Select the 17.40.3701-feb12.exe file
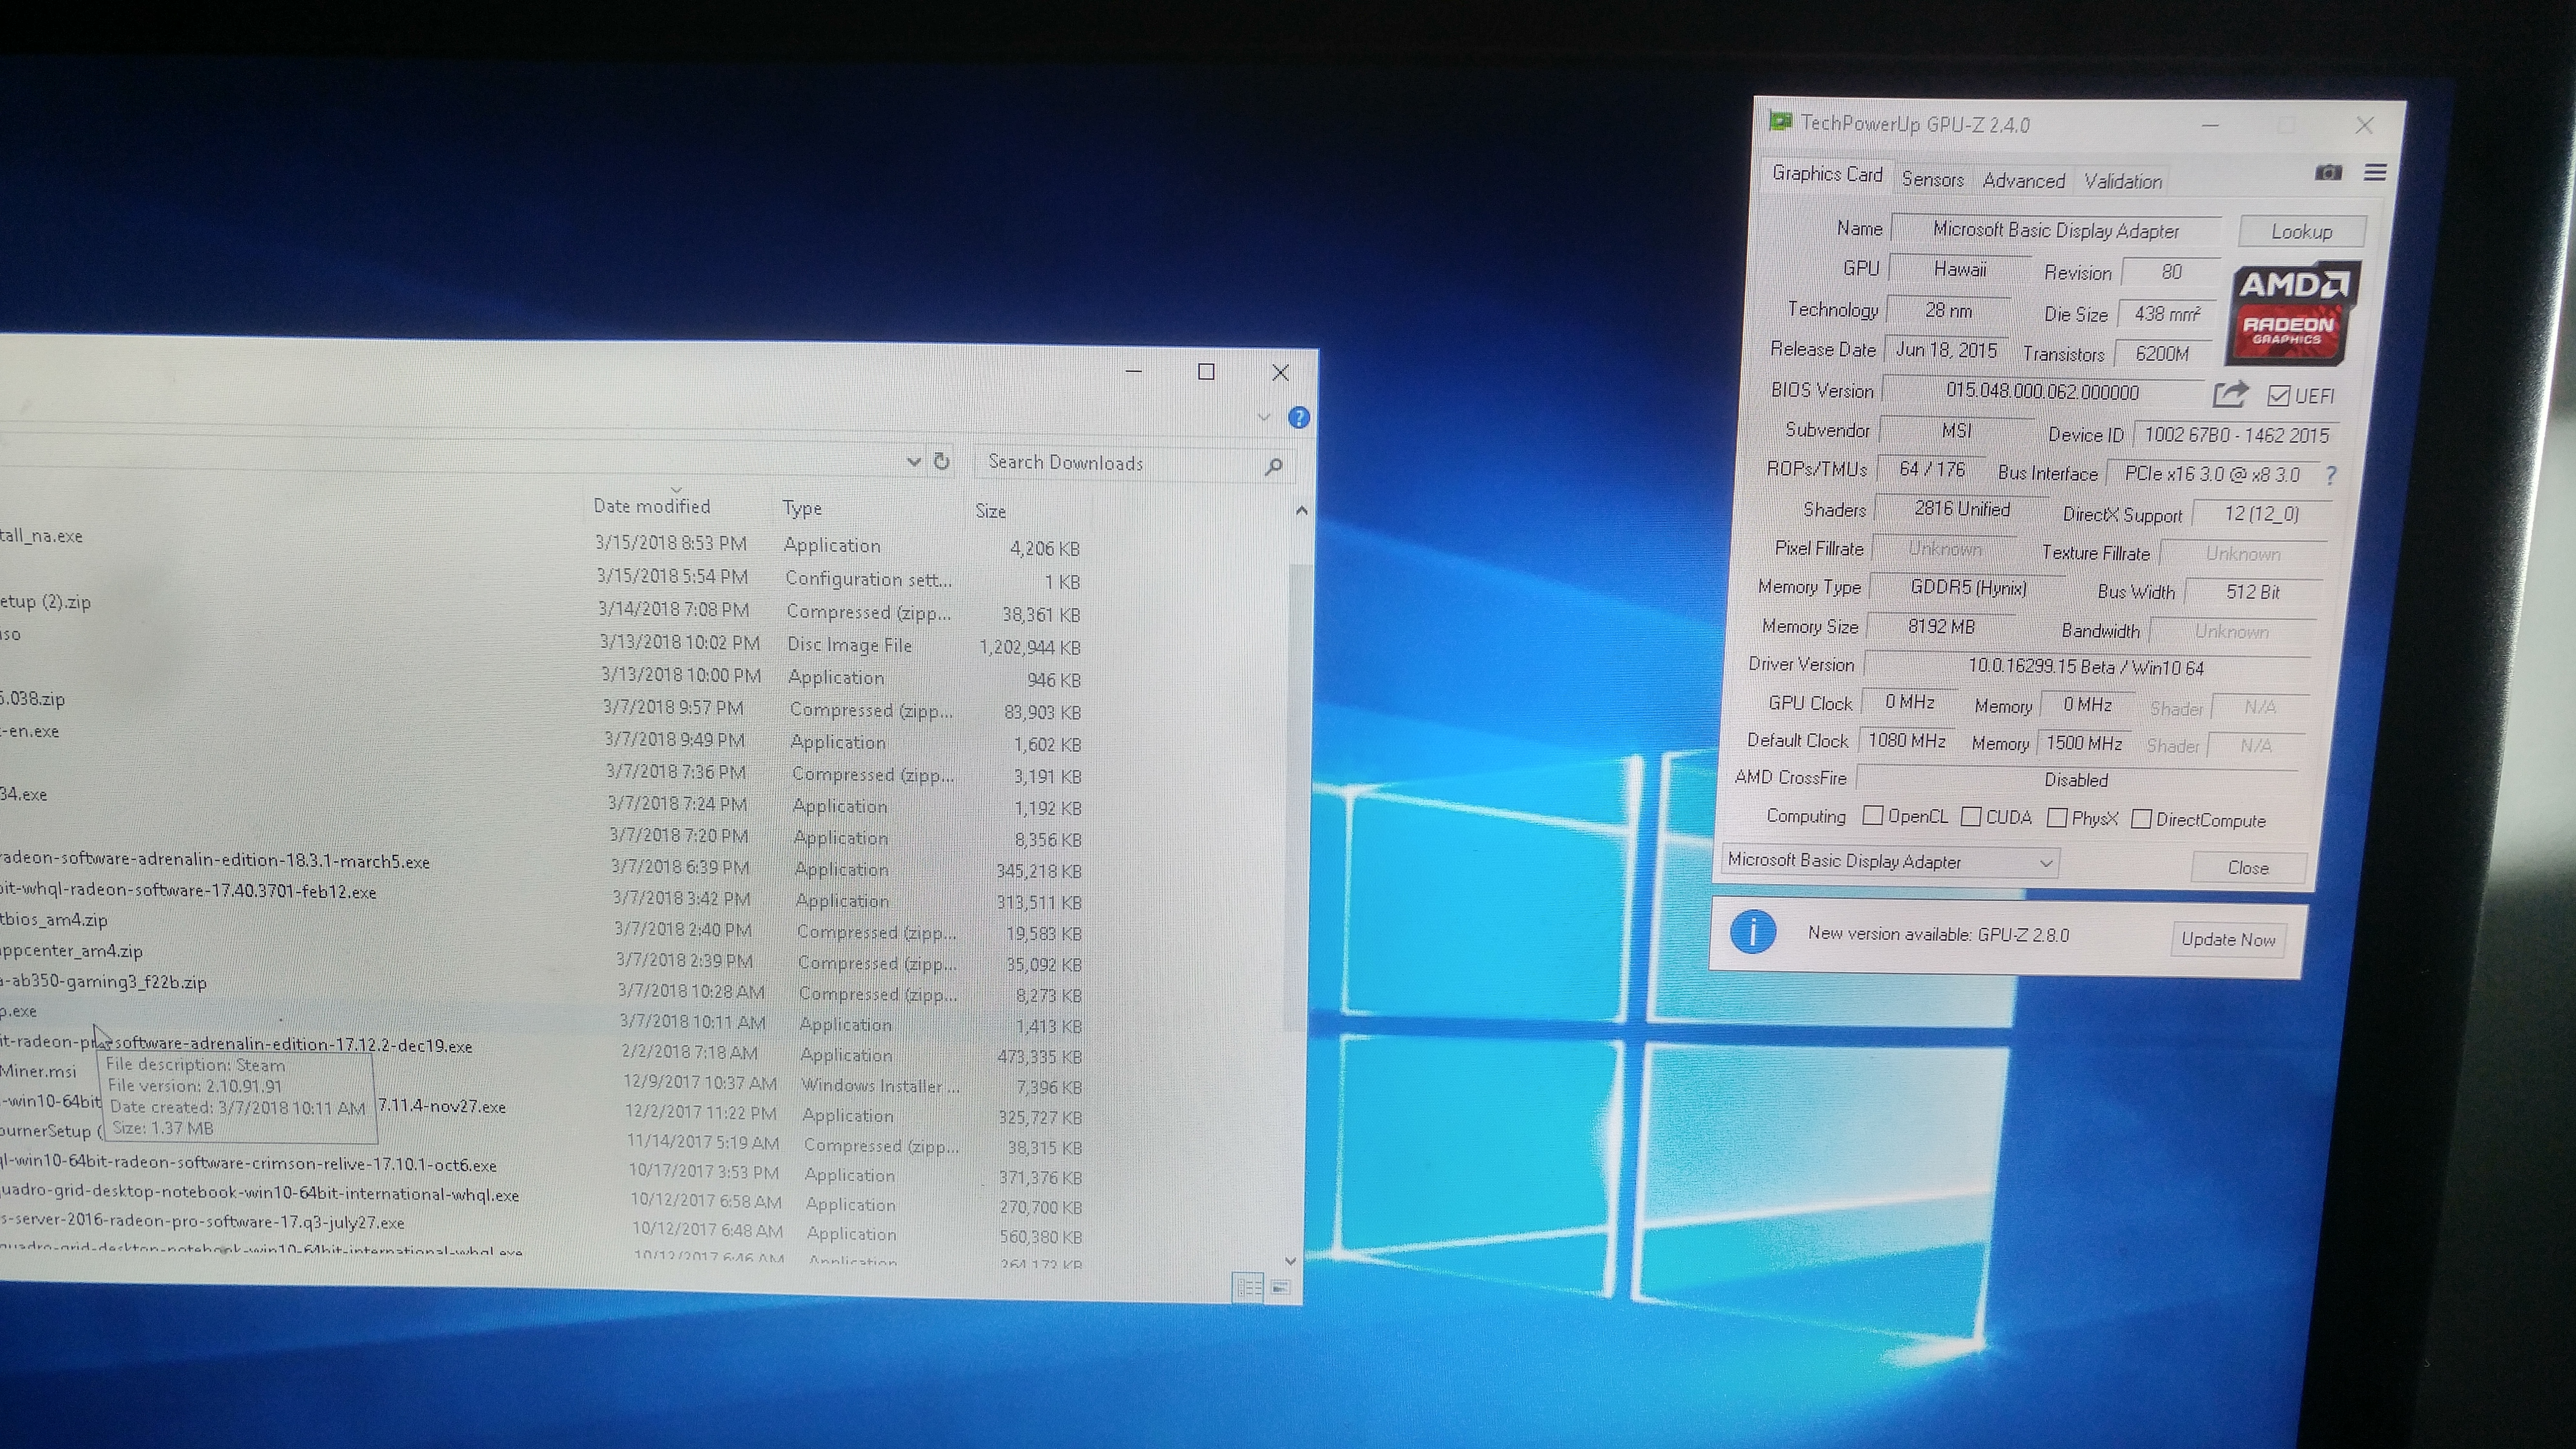This screenshot has width=2576, height=1449. pos(188,891)
